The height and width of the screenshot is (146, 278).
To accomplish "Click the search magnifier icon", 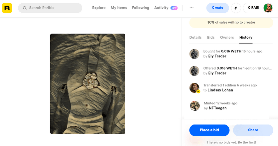I will click(25, 8).
